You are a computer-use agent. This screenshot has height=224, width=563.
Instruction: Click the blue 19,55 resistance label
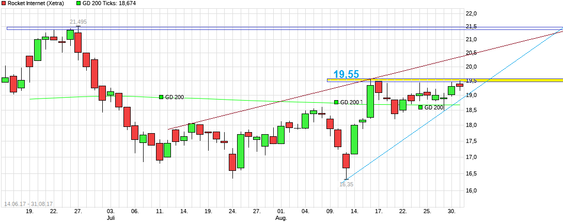pyautogui.click(x=346, y=74)
